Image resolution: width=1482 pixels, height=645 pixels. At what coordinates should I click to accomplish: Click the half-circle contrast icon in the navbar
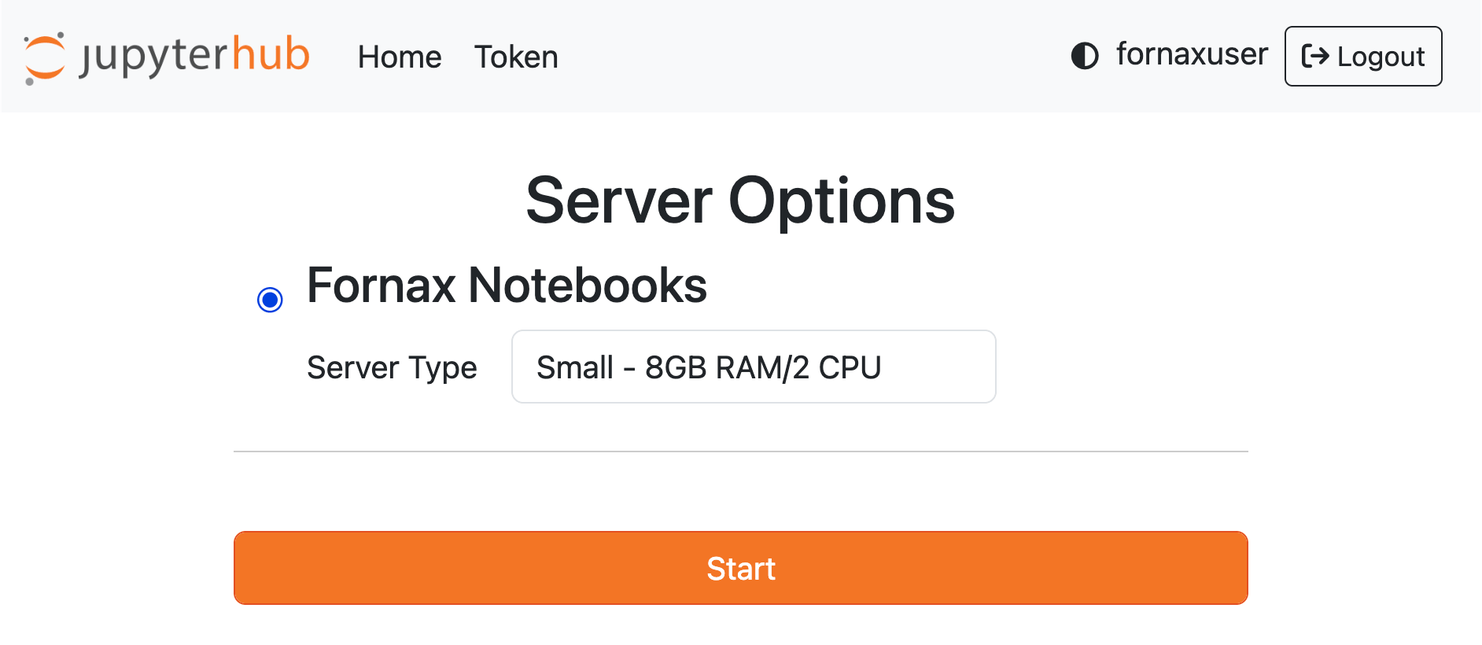[x=1085, y=56]
